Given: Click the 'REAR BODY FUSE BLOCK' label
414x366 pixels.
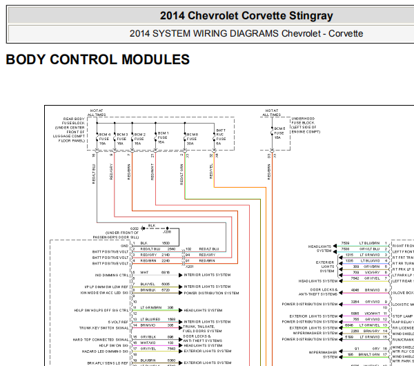Looking at the screenshot, I should point(70,130).
